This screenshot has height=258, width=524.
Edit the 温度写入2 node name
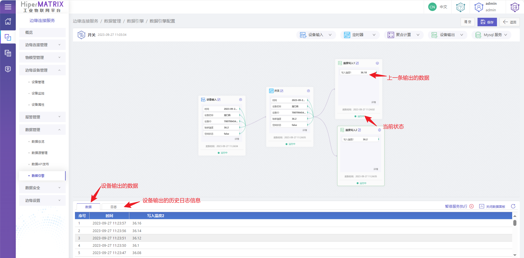tap(359, 130)
